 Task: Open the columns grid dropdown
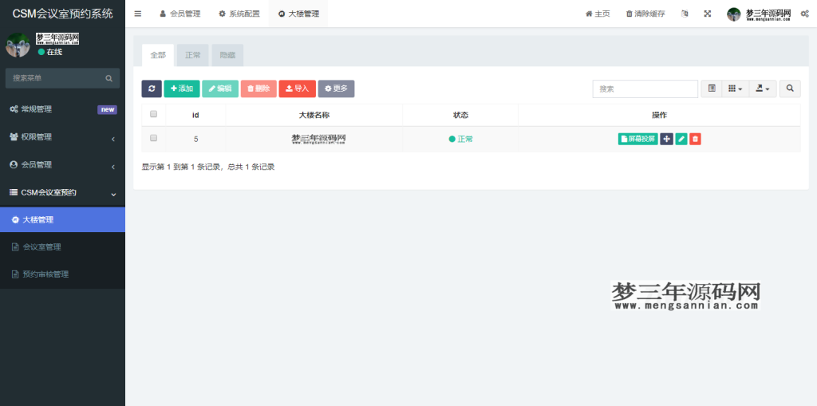(x=735, y=89)
